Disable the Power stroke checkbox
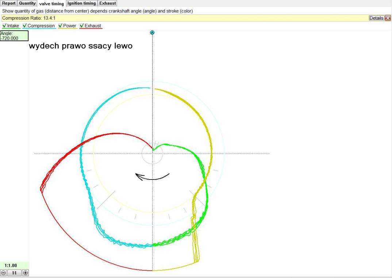 coord(61,26)
